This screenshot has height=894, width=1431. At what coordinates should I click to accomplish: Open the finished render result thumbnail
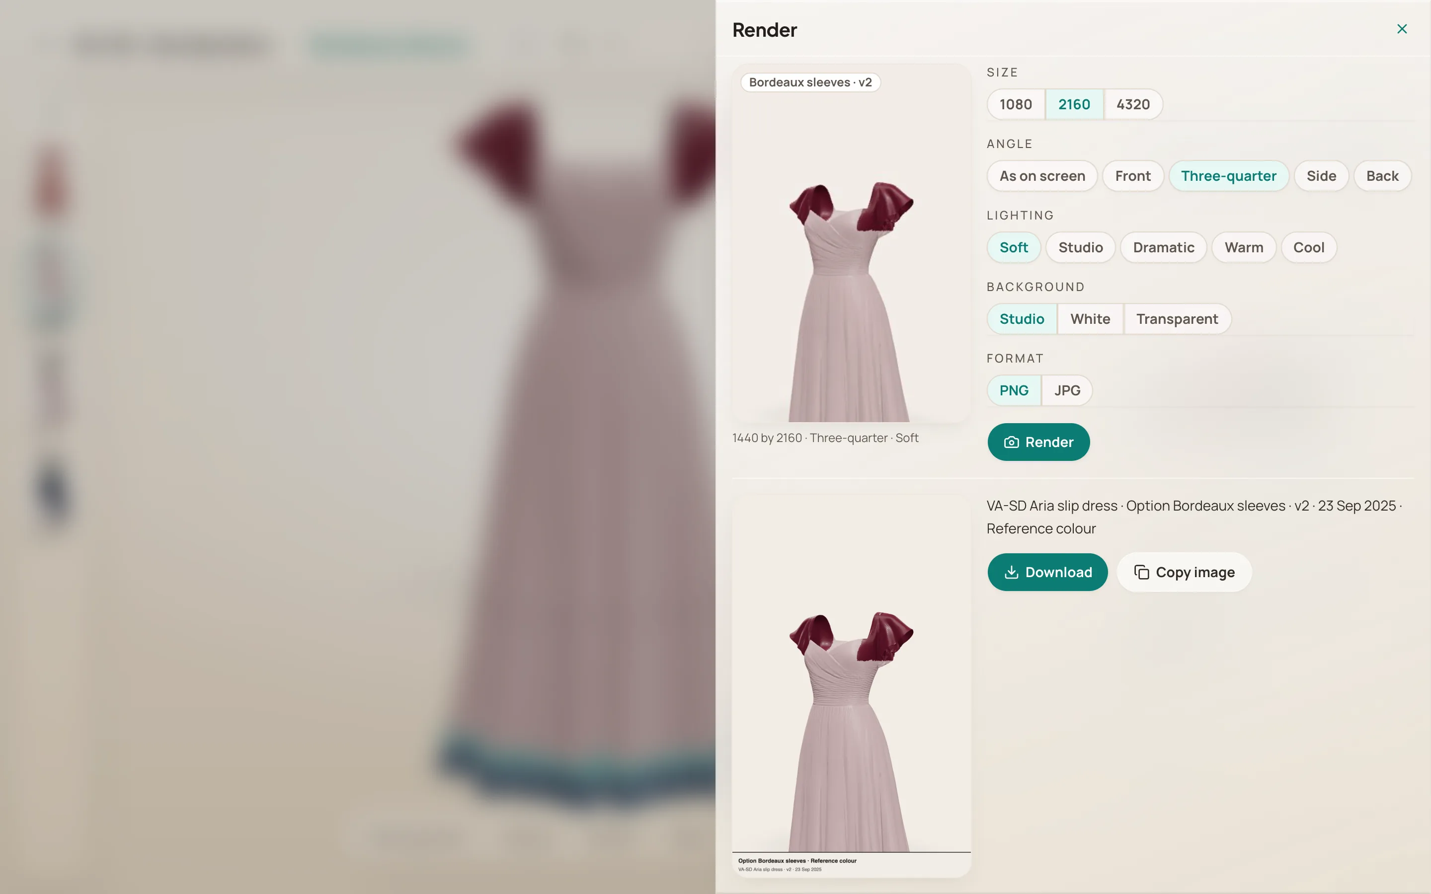point(851,686)
